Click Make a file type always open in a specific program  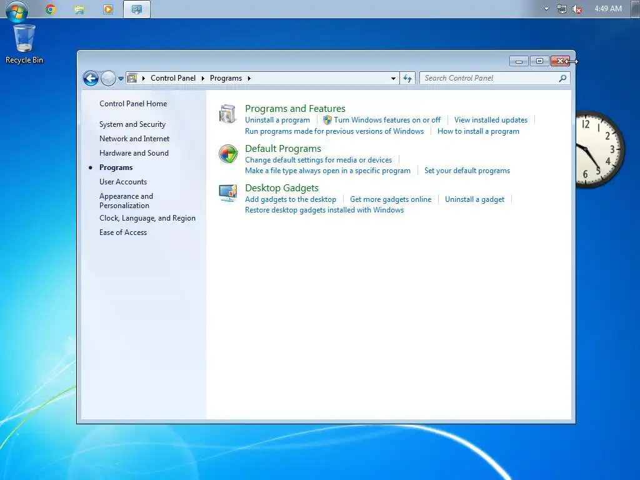(x=327, y=171)
